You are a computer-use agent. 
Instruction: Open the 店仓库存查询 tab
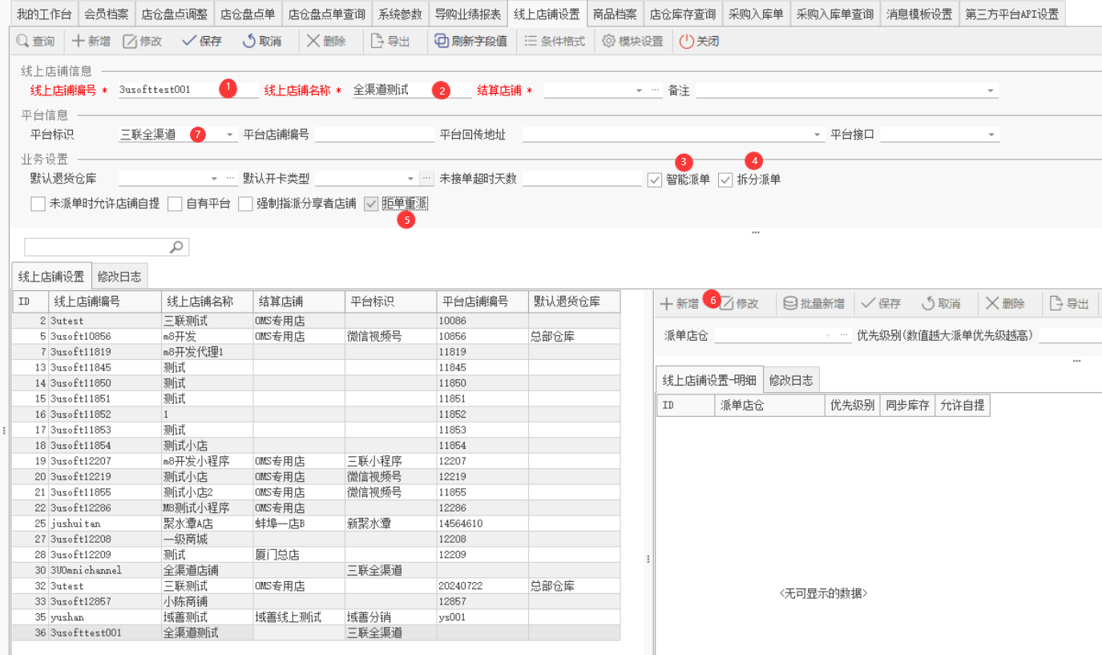pos(683,14)
